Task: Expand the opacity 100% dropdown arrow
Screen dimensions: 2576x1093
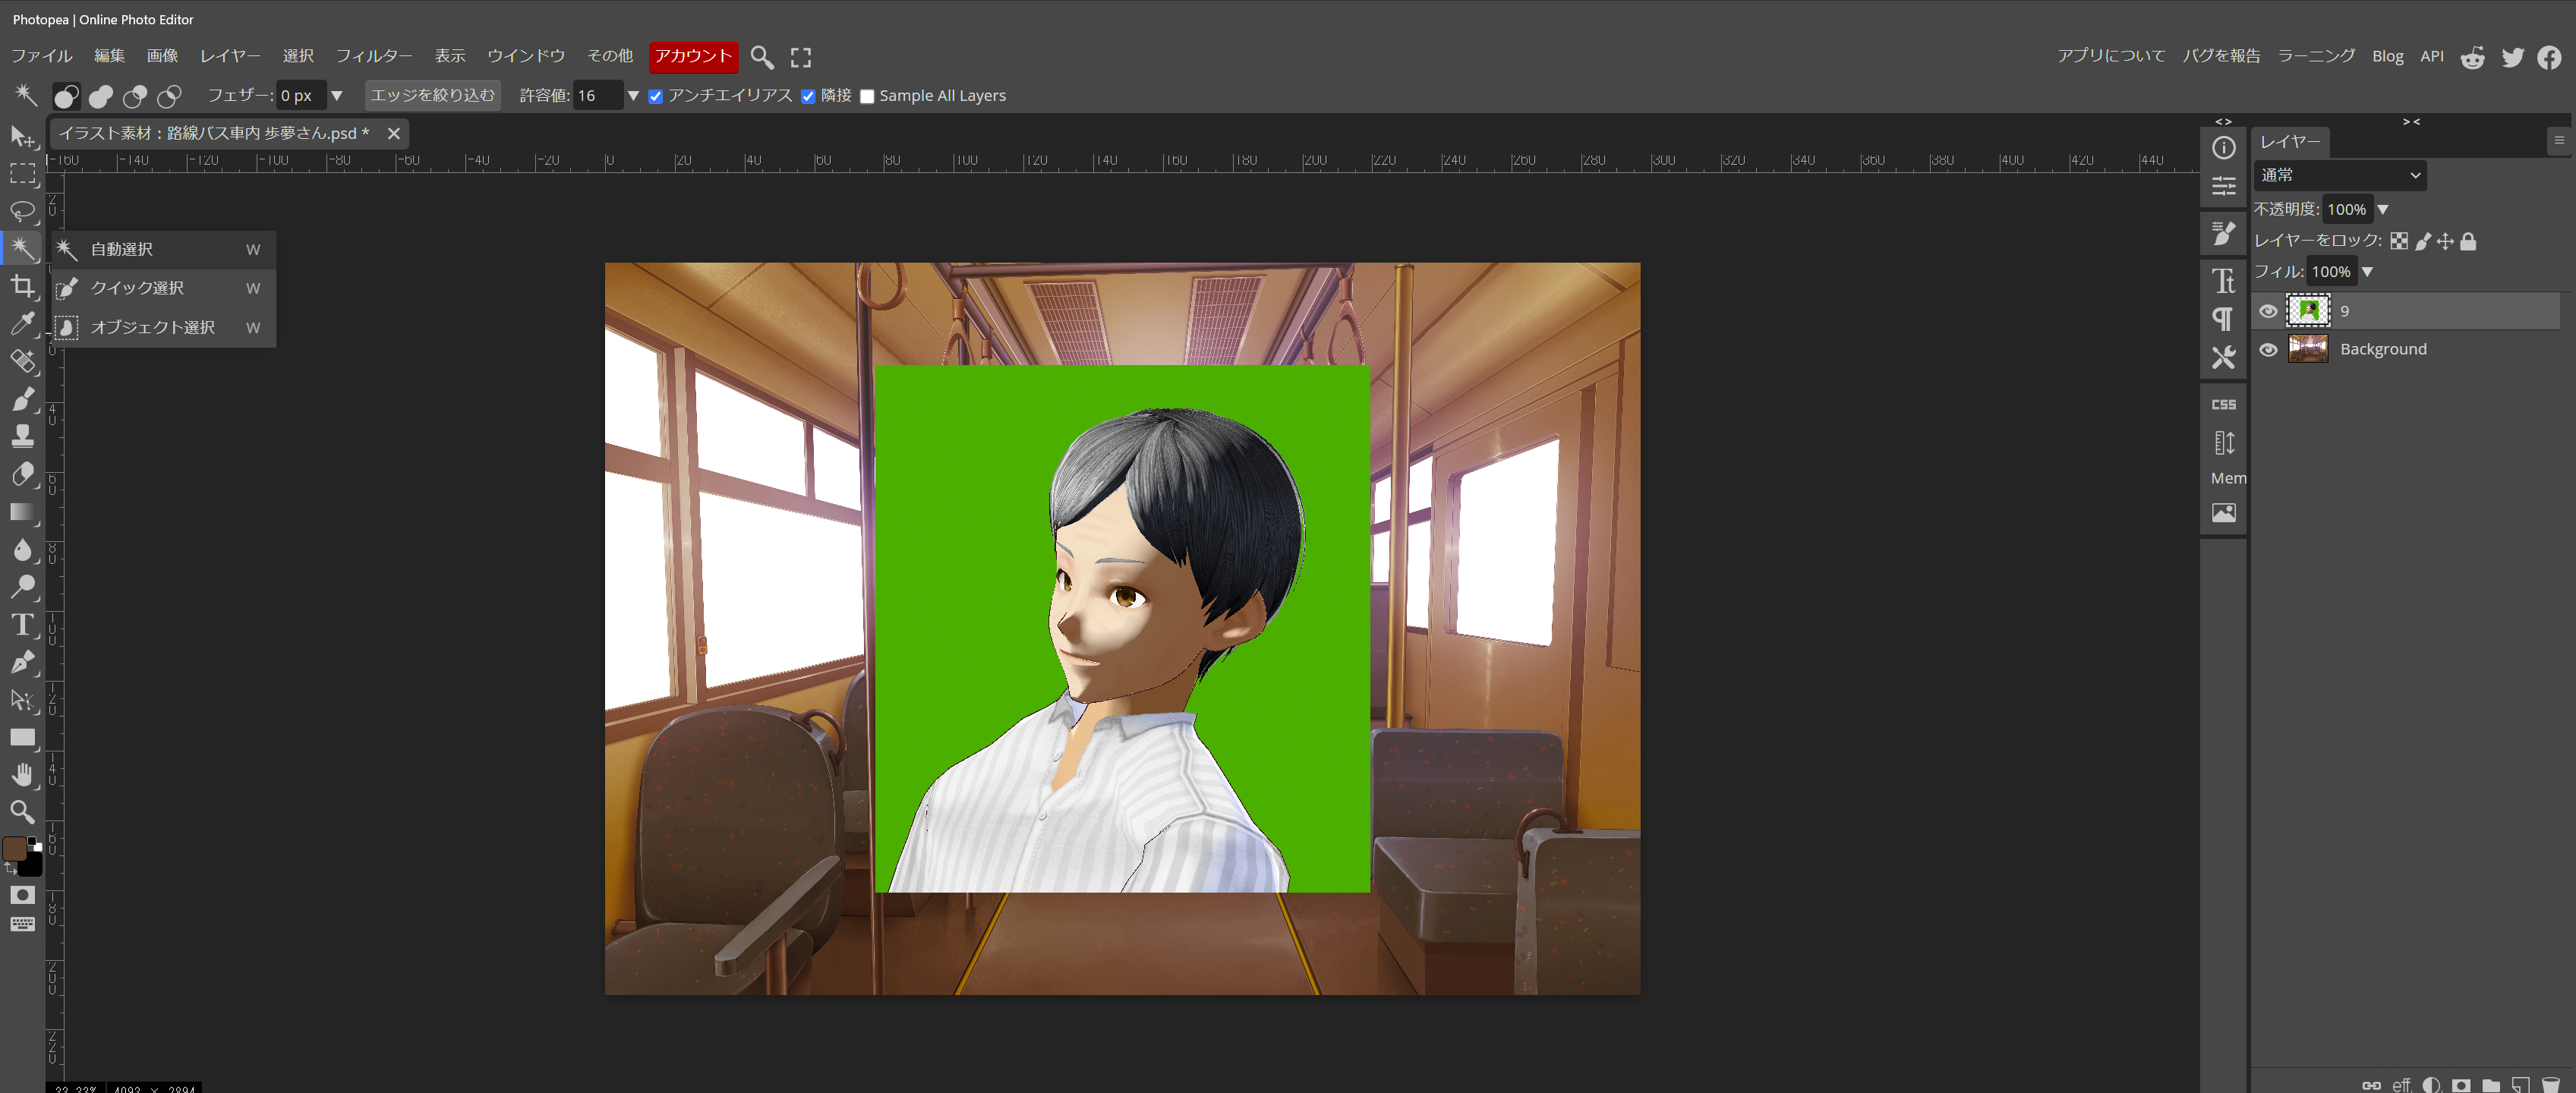Action: (x=2383, y=209)
